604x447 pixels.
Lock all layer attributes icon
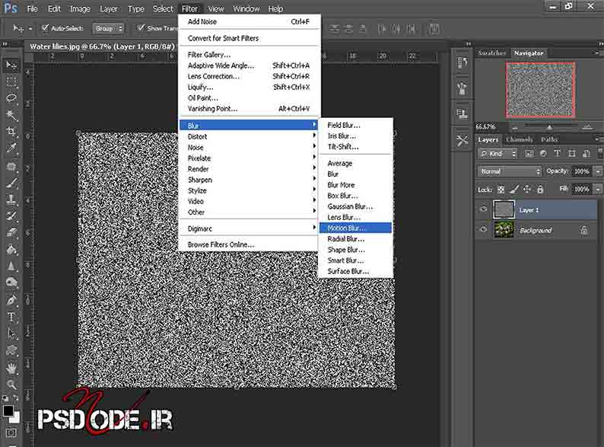540,189
